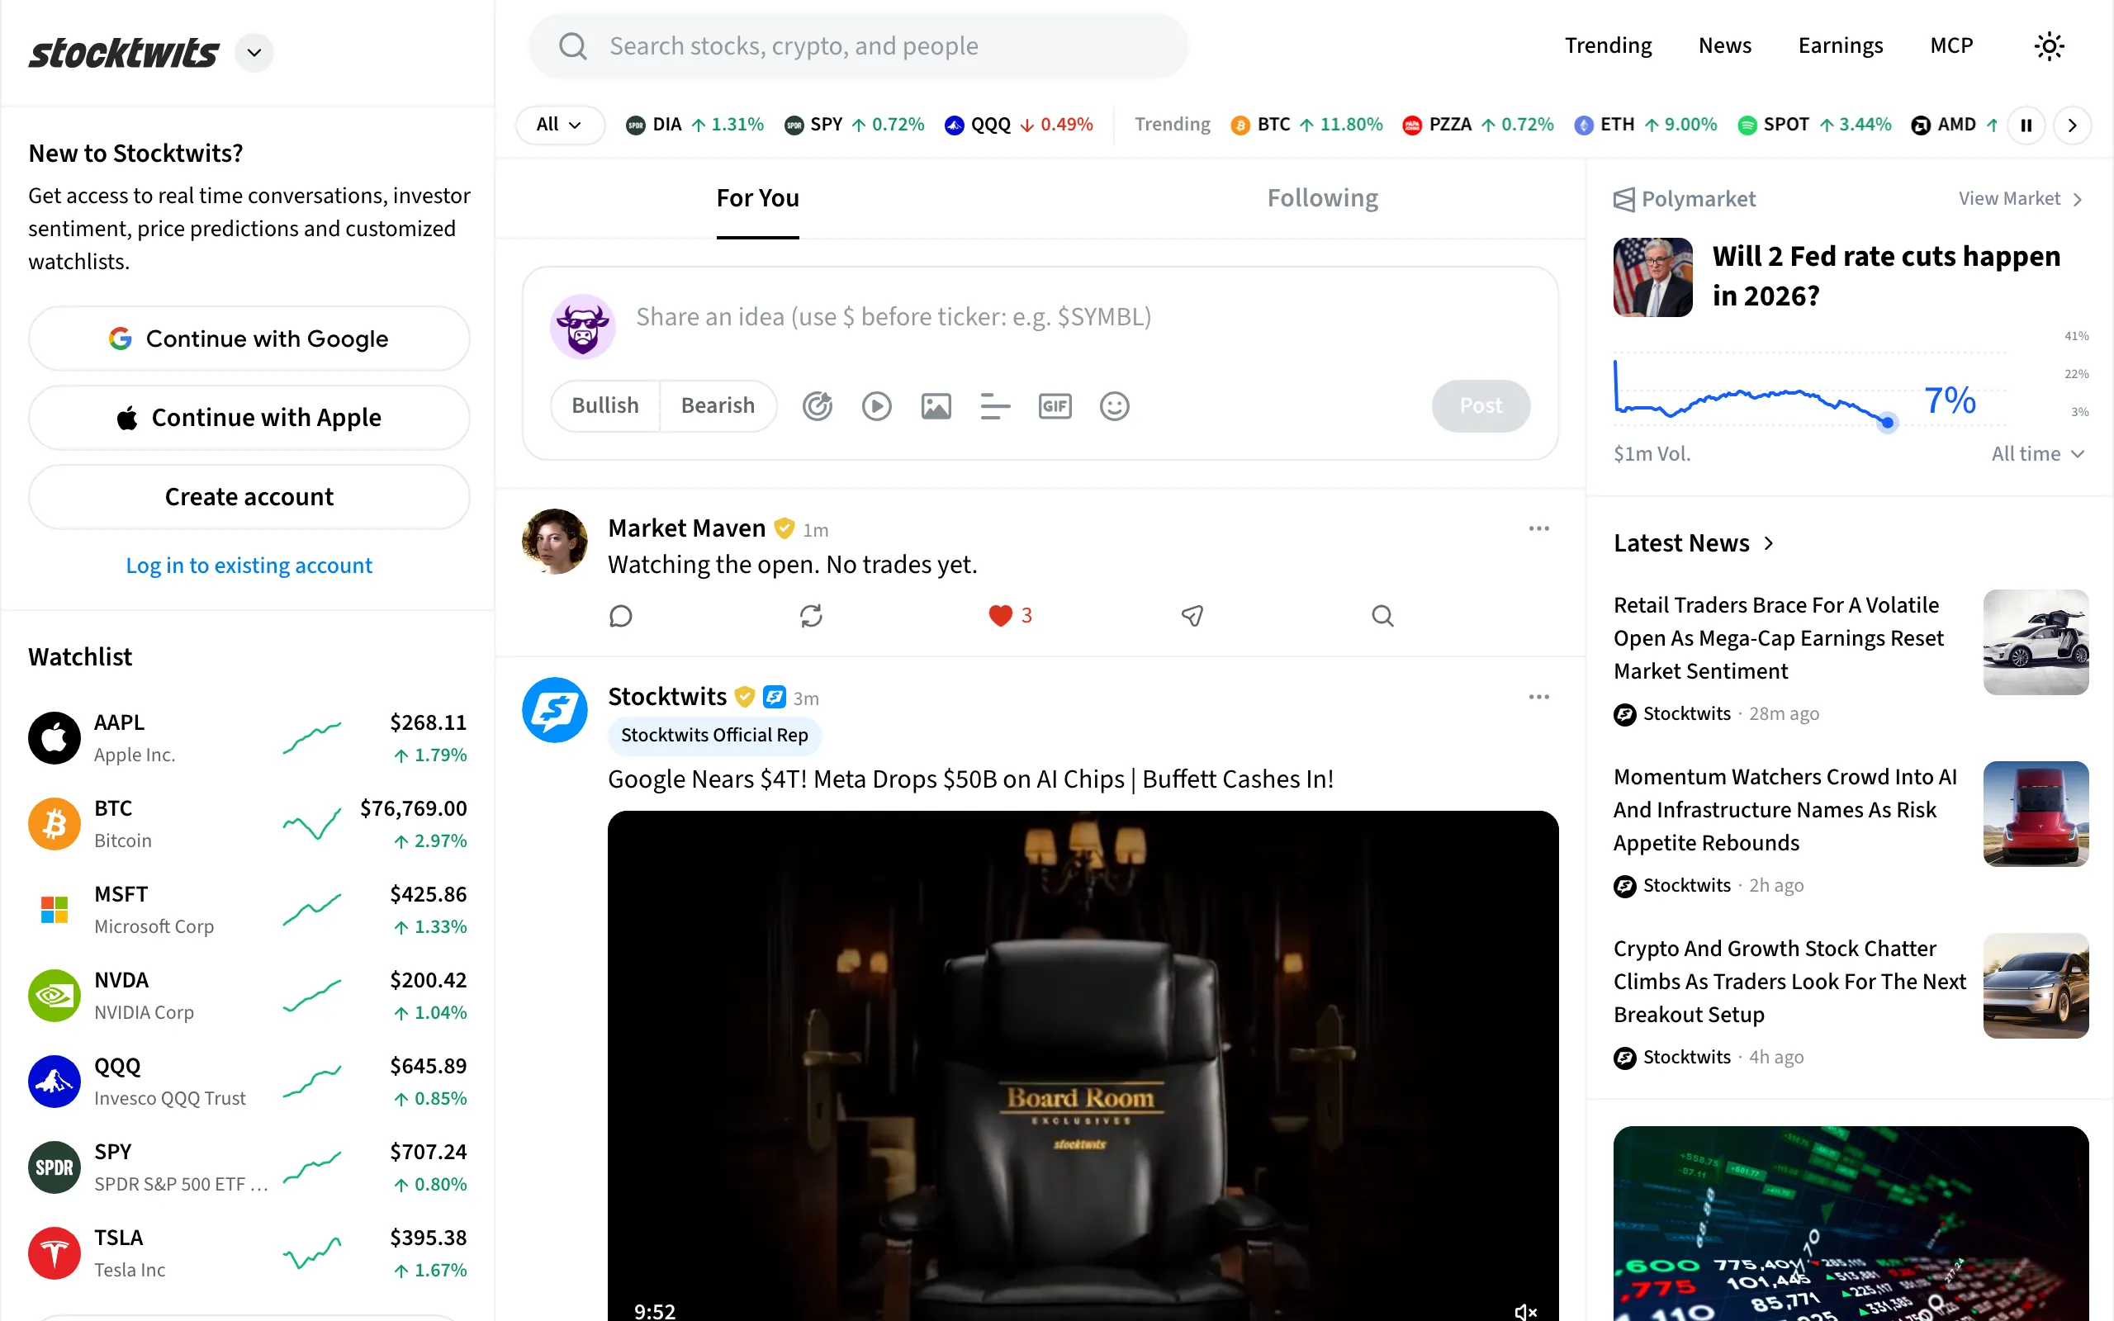The height and width of the screenshot is (1321, 2114).
Task: Advance the ticker with the right arrow
Action: pos(2072,125)
